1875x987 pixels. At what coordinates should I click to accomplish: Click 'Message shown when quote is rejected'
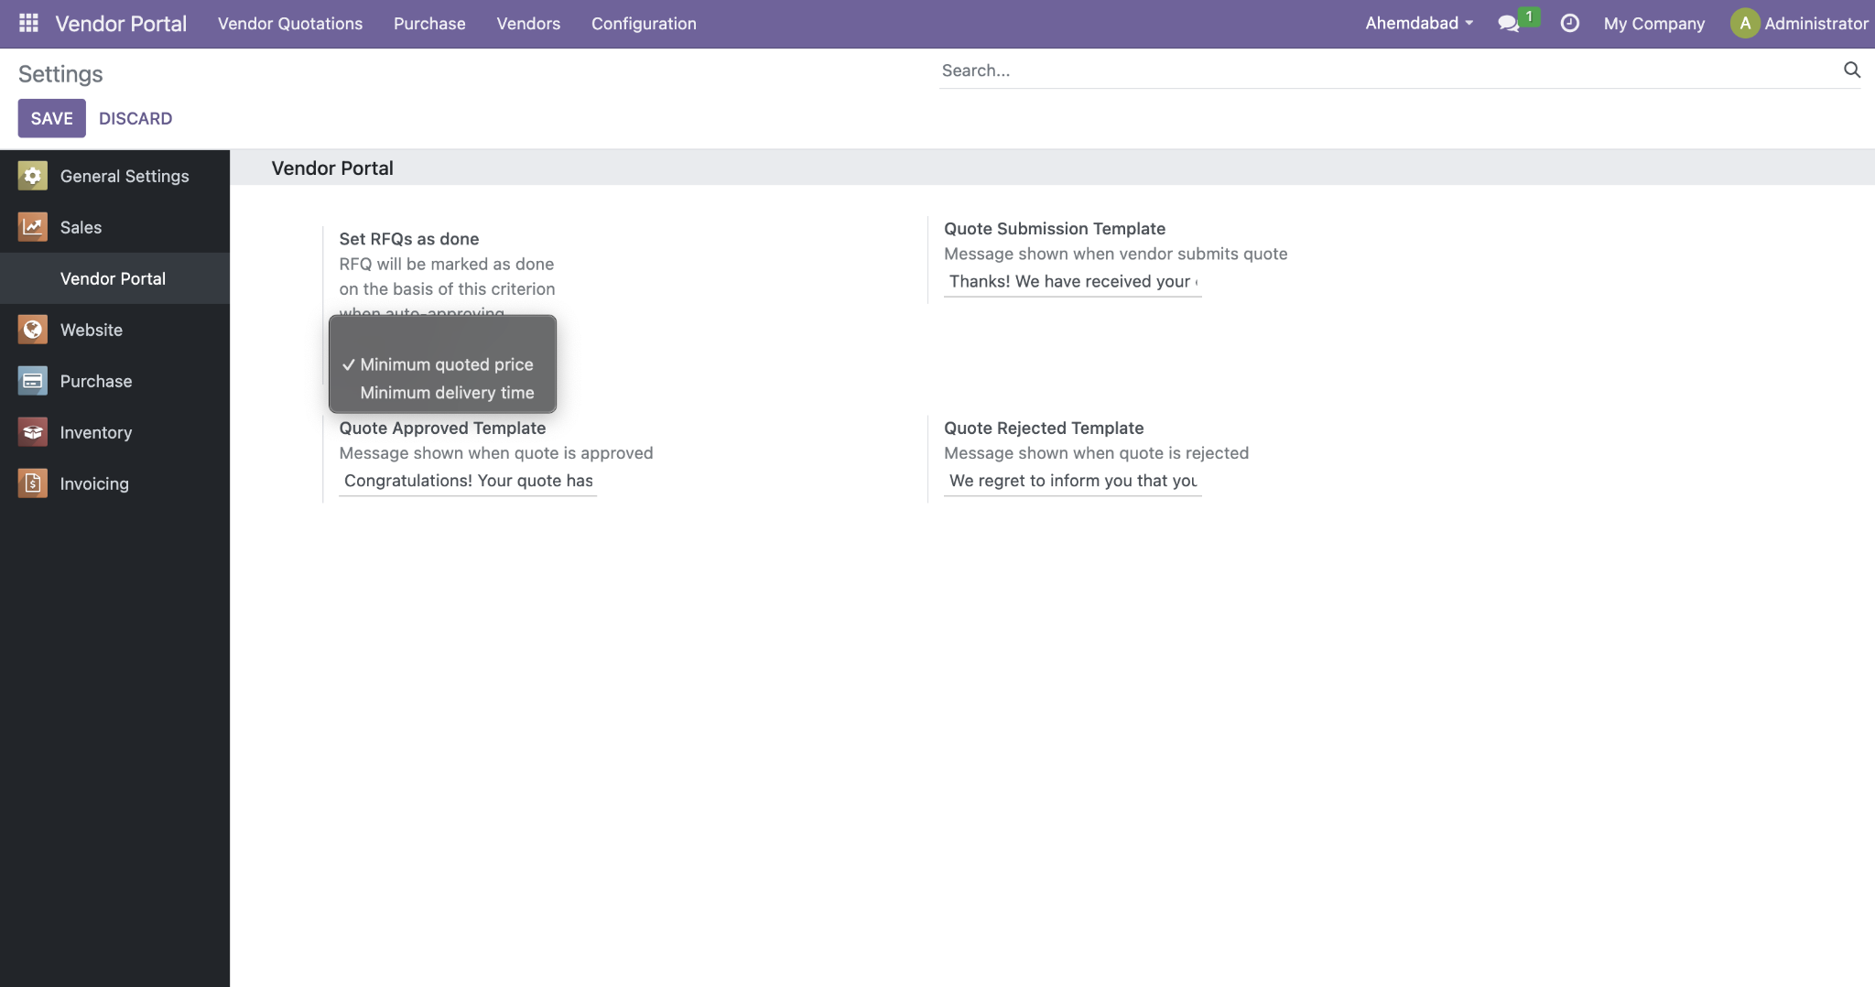1096,453
